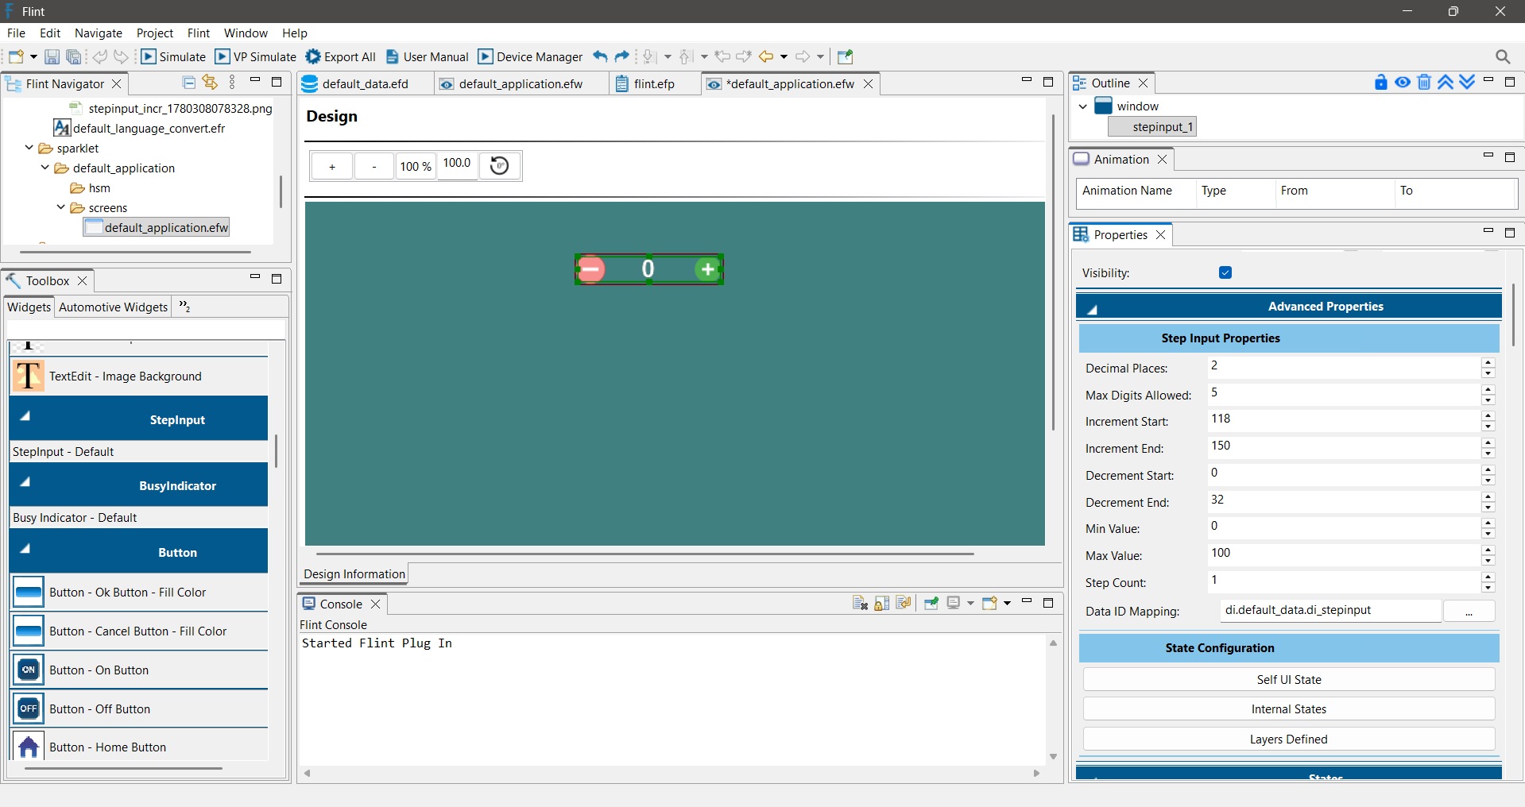Click the Simulate toolbar button
The image size is (1525, 807).
(173, 56)
